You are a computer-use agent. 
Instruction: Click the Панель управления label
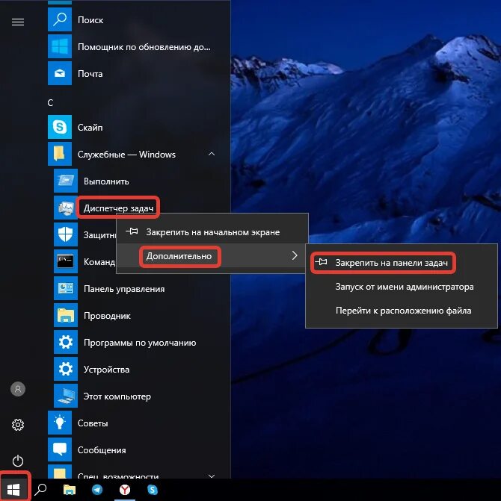tap(124, 289)
